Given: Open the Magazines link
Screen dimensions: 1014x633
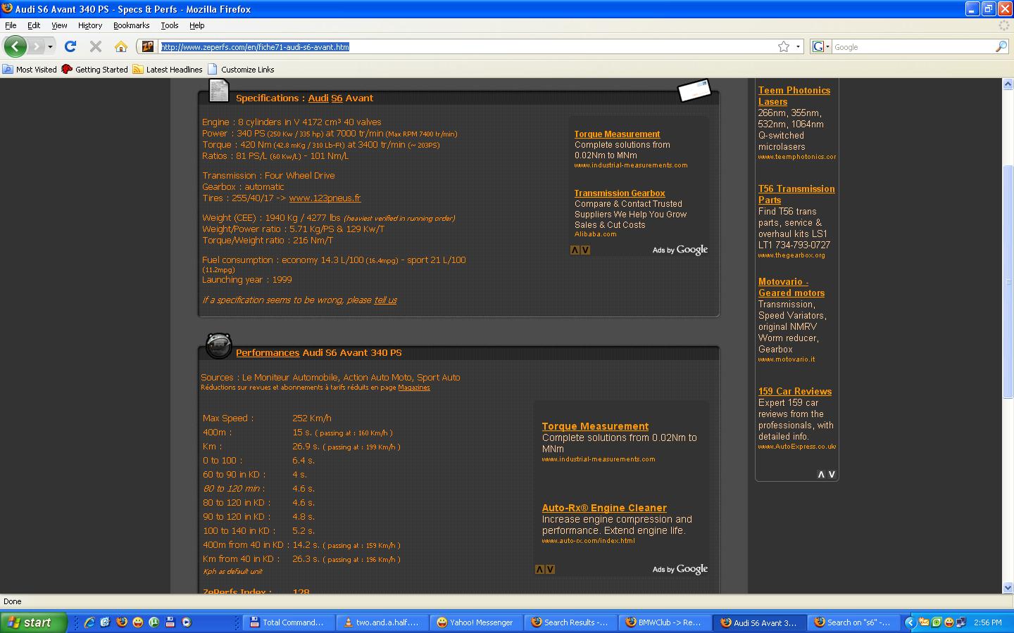Looking at the screenshot, I should [x=414, y=388].
